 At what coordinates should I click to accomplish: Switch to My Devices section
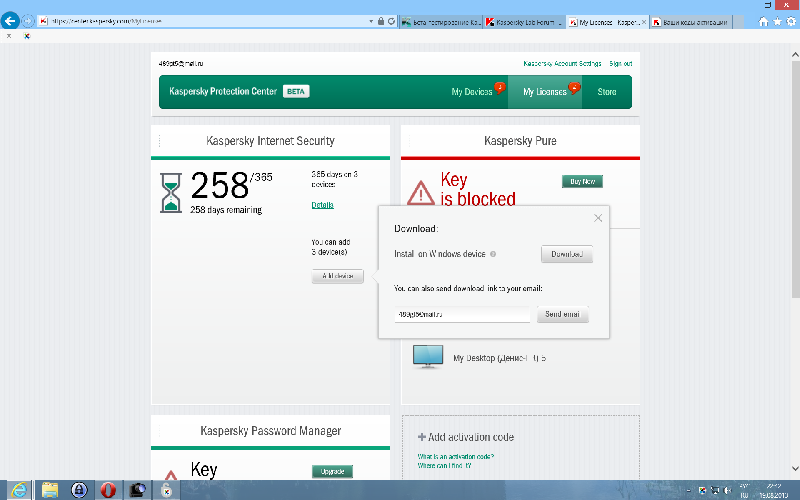[472, 92]
